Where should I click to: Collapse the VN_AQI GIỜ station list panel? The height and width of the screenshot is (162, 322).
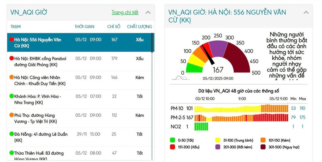coord(148,12)
